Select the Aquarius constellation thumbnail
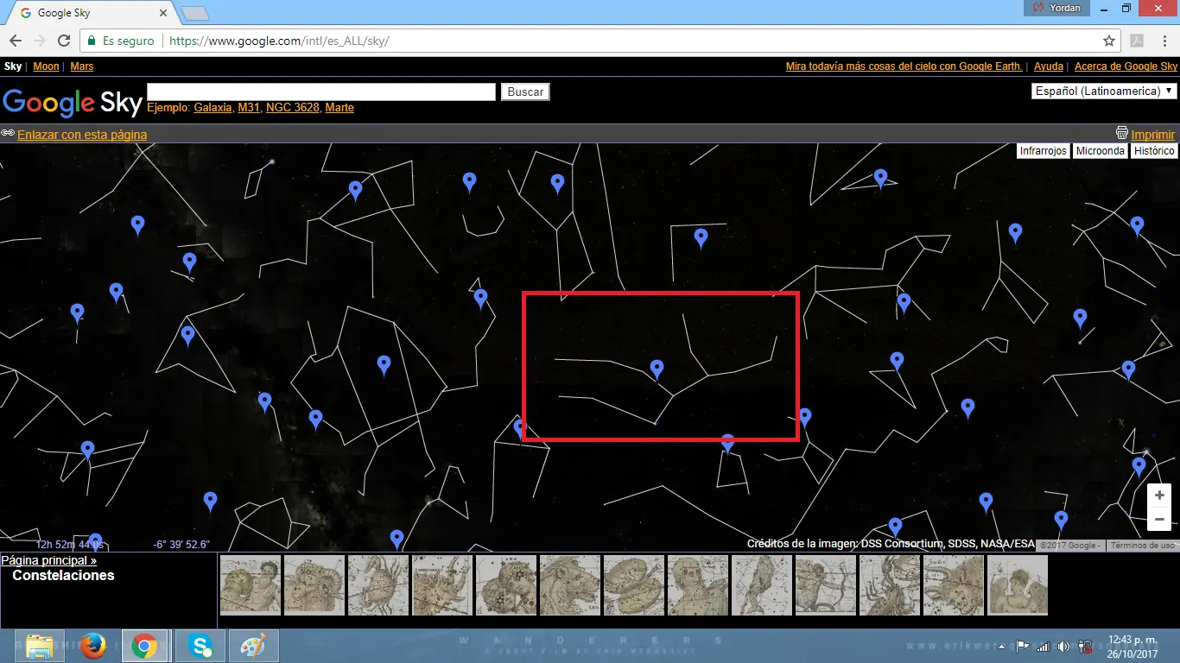Image resolution: width=1180 pixels, height=663 pixels. click(x=251, y=585)
